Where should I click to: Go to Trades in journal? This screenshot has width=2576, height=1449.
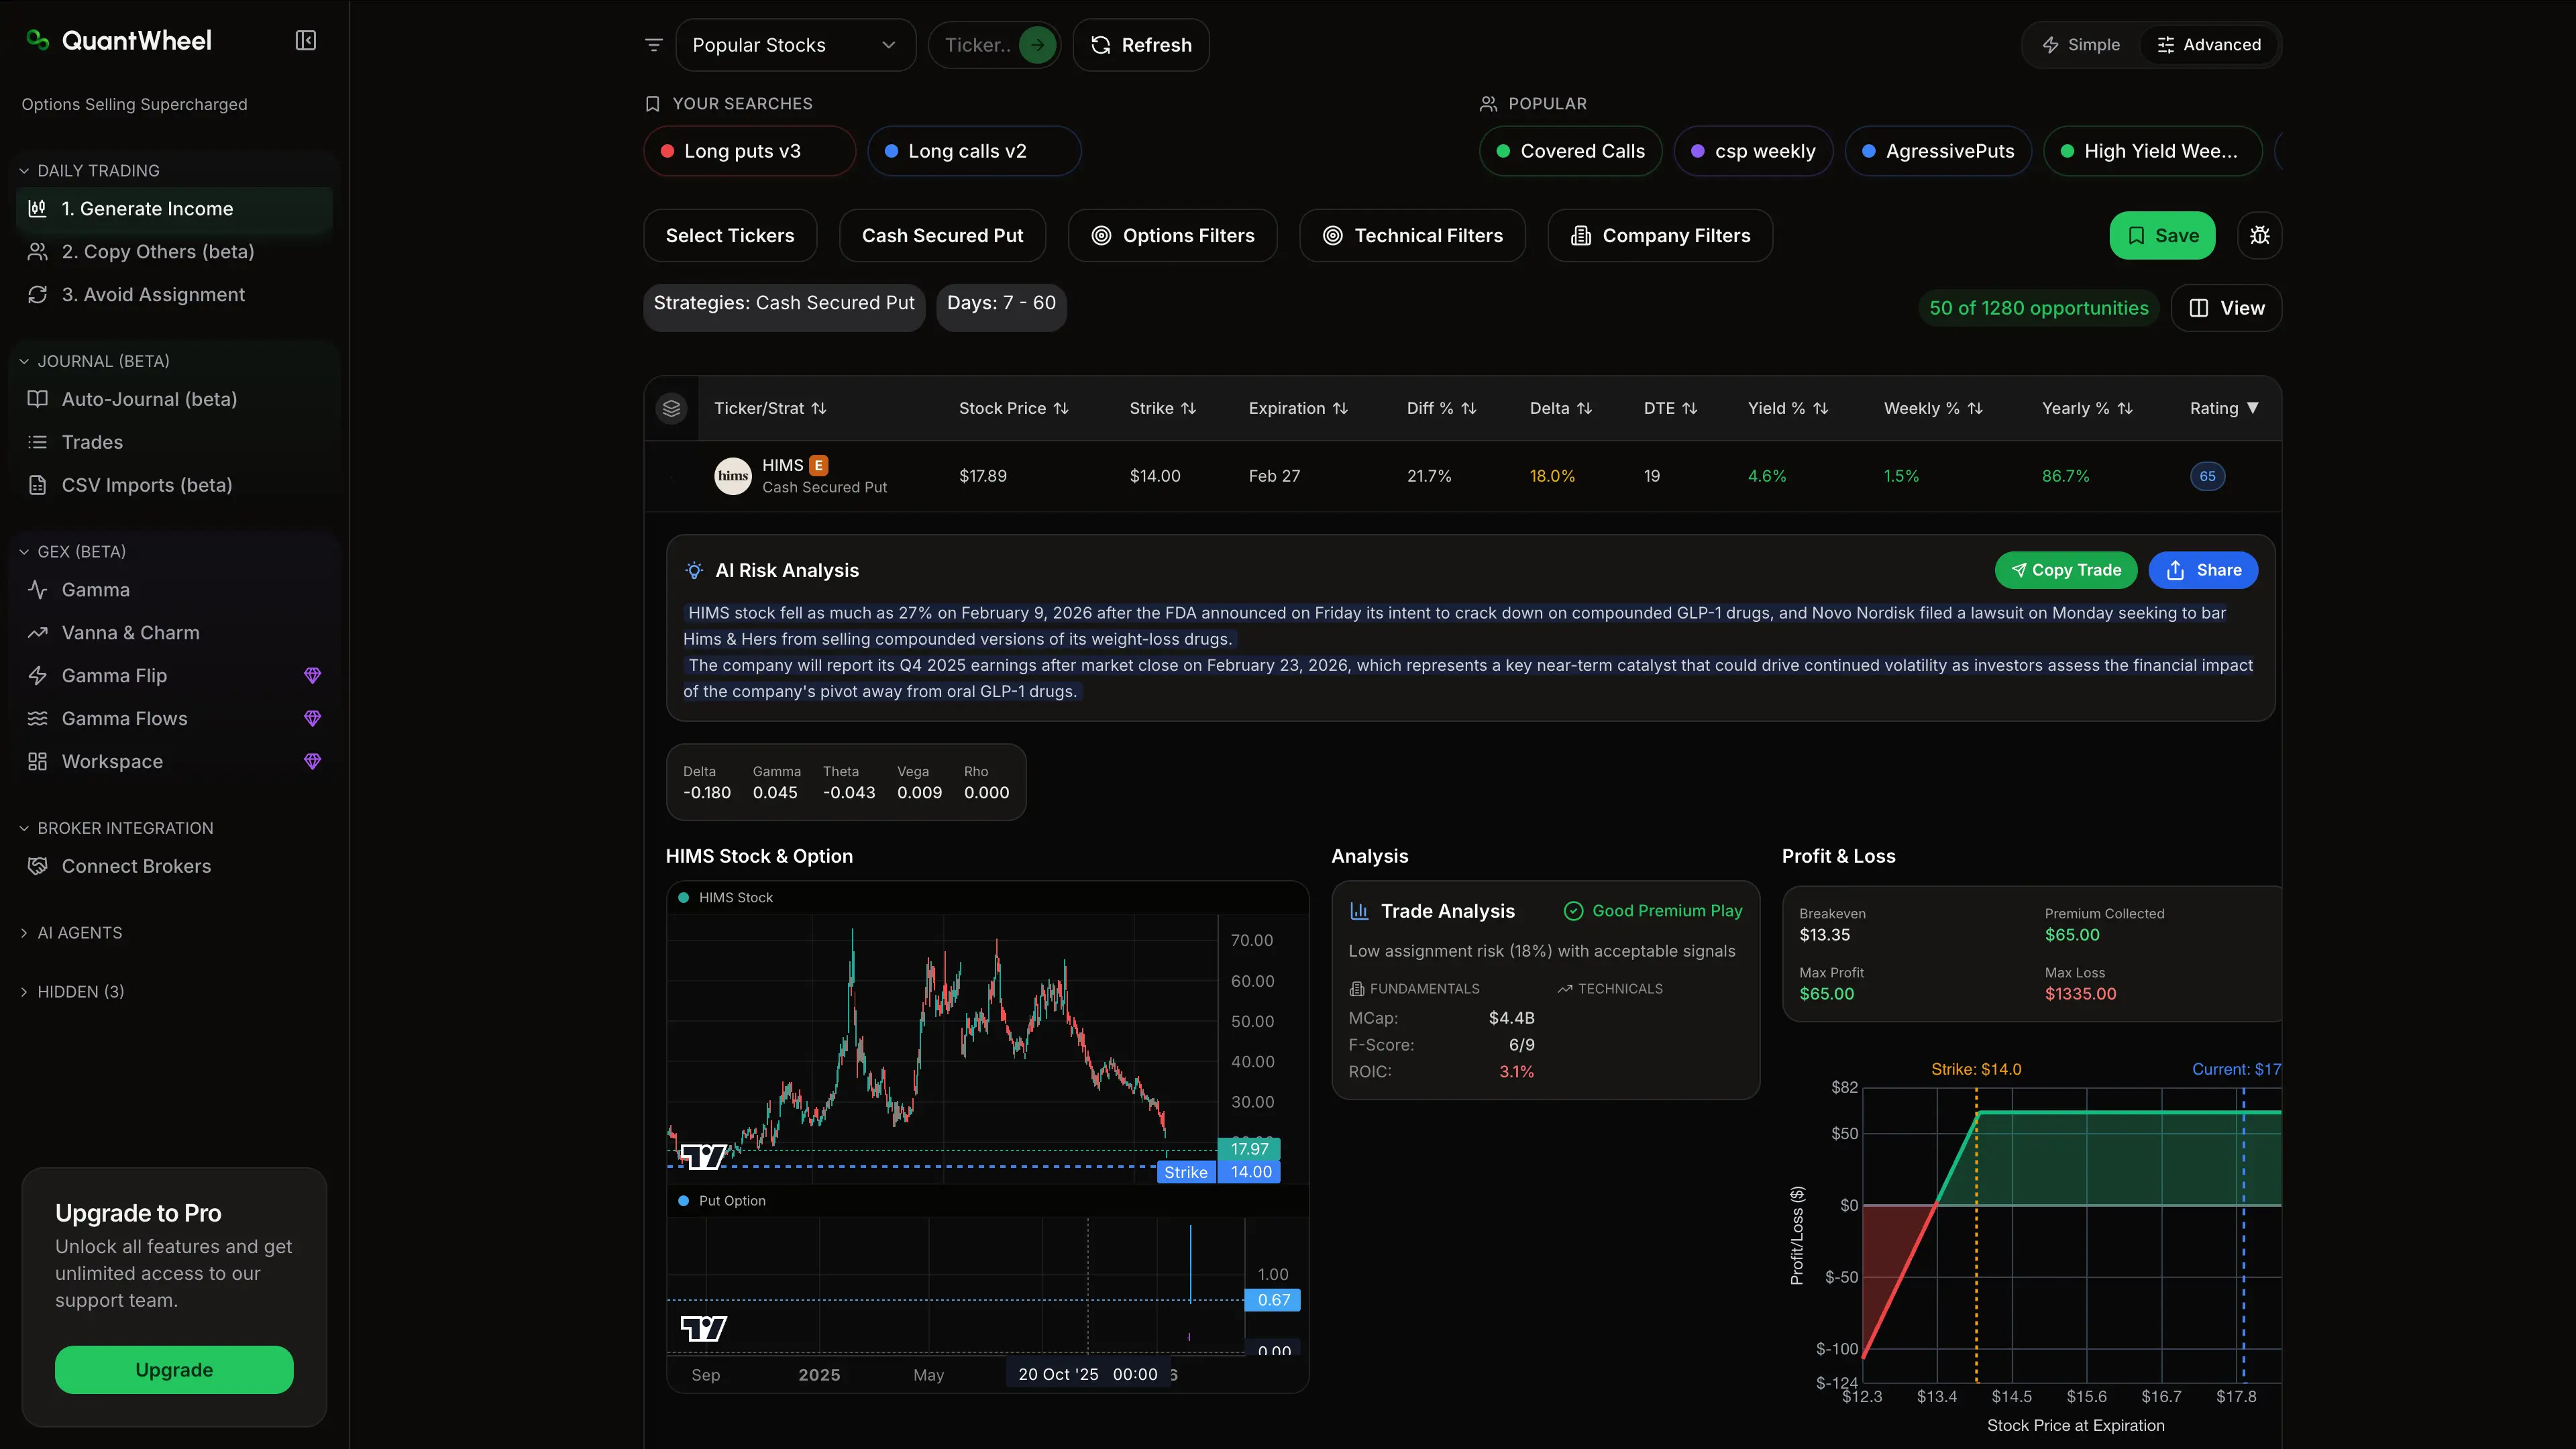tap(175, 442)
